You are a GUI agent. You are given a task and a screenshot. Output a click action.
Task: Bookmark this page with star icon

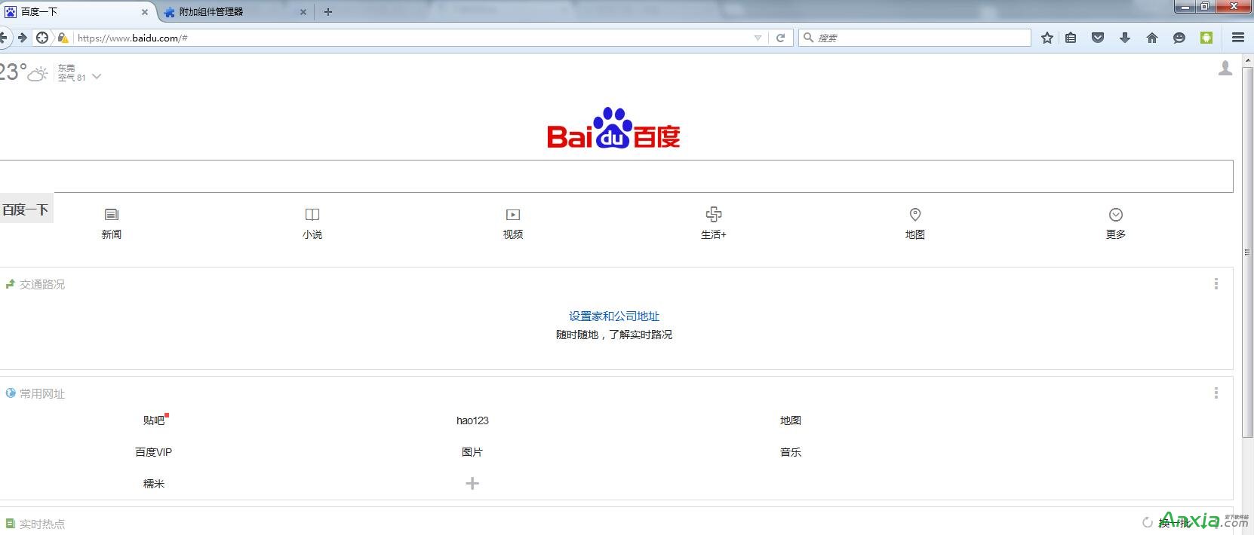pos(1047,38)
